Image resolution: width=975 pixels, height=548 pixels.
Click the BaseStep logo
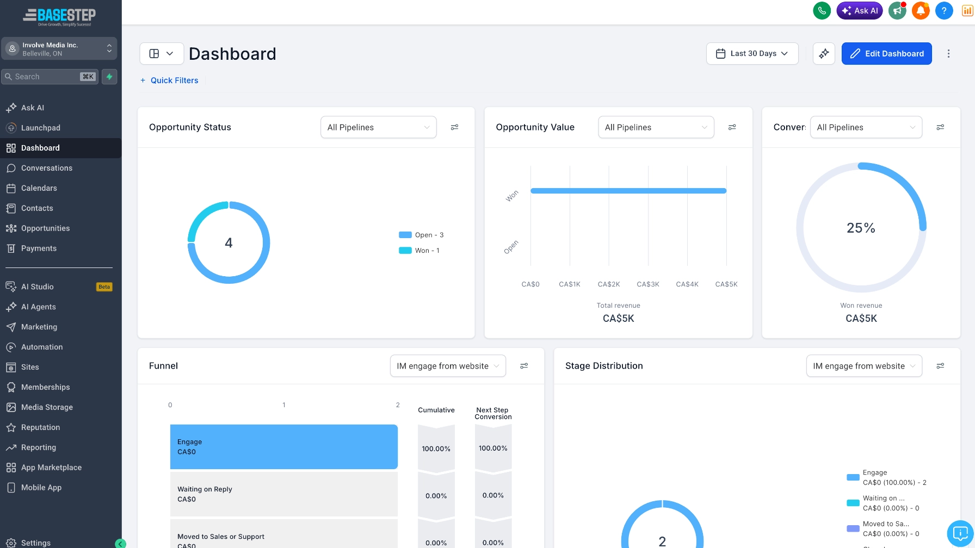click(59, 16)
